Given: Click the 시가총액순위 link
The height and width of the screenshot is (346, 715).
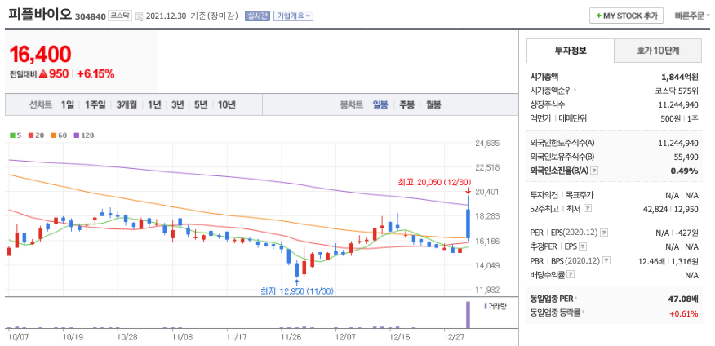Looking at the screenshot, I should pos(551,91).
